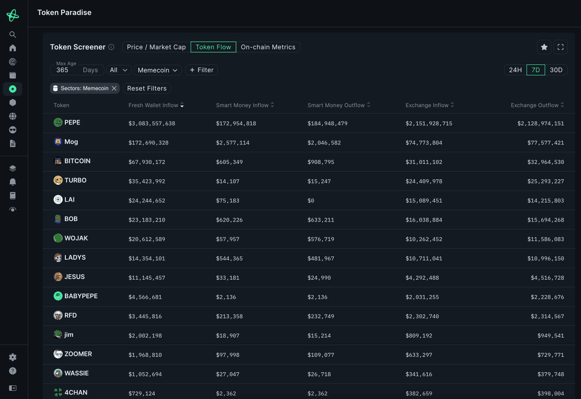Click the 4CHAN clover token logo
This screenshot has width=581, height=399.
coord(58,393)
